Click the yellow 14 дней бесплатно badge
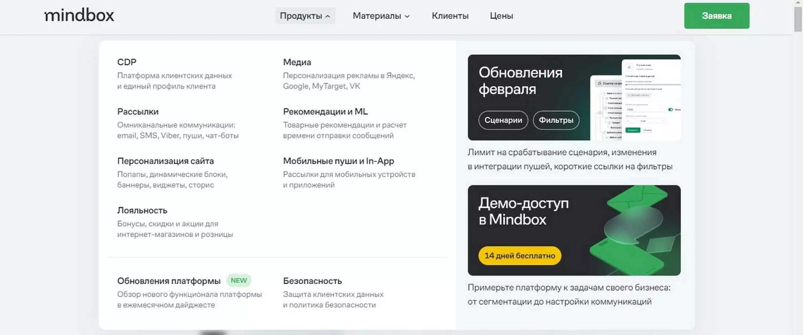803x335 pixels. (519, 256)
